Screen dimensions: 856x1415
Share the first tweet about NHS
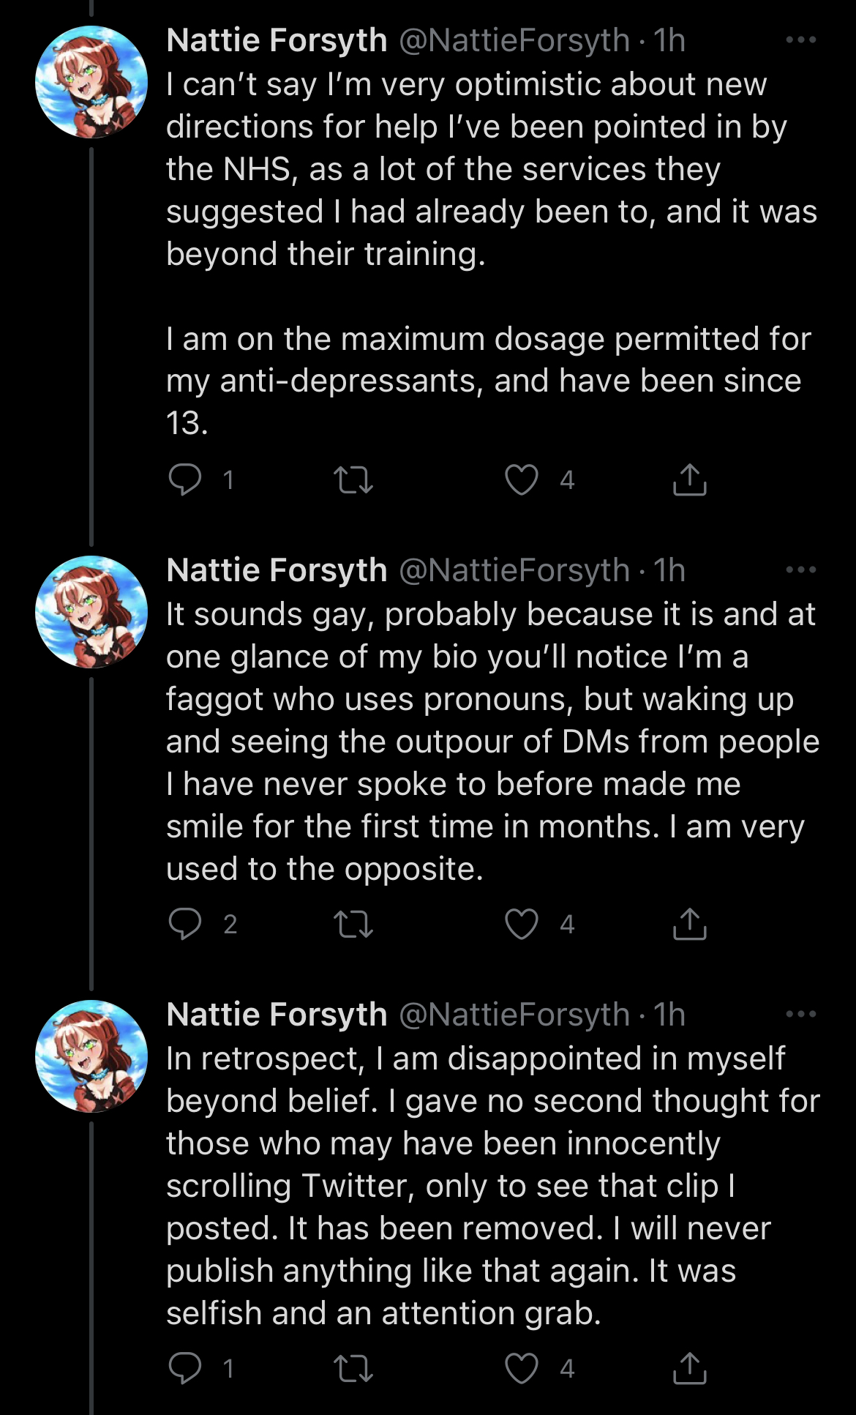[690, 480]
